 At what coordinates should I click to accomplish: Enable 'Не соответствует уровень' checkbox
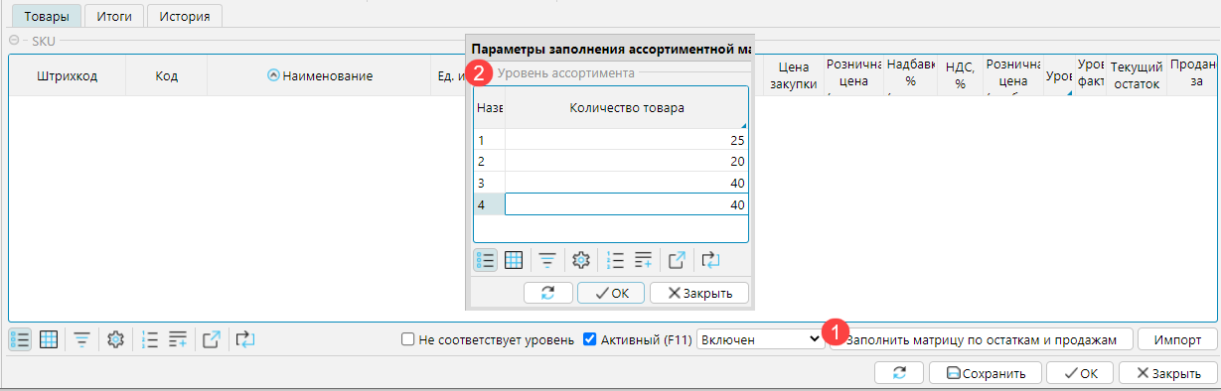pyautogui.click(x=407, y=339)
